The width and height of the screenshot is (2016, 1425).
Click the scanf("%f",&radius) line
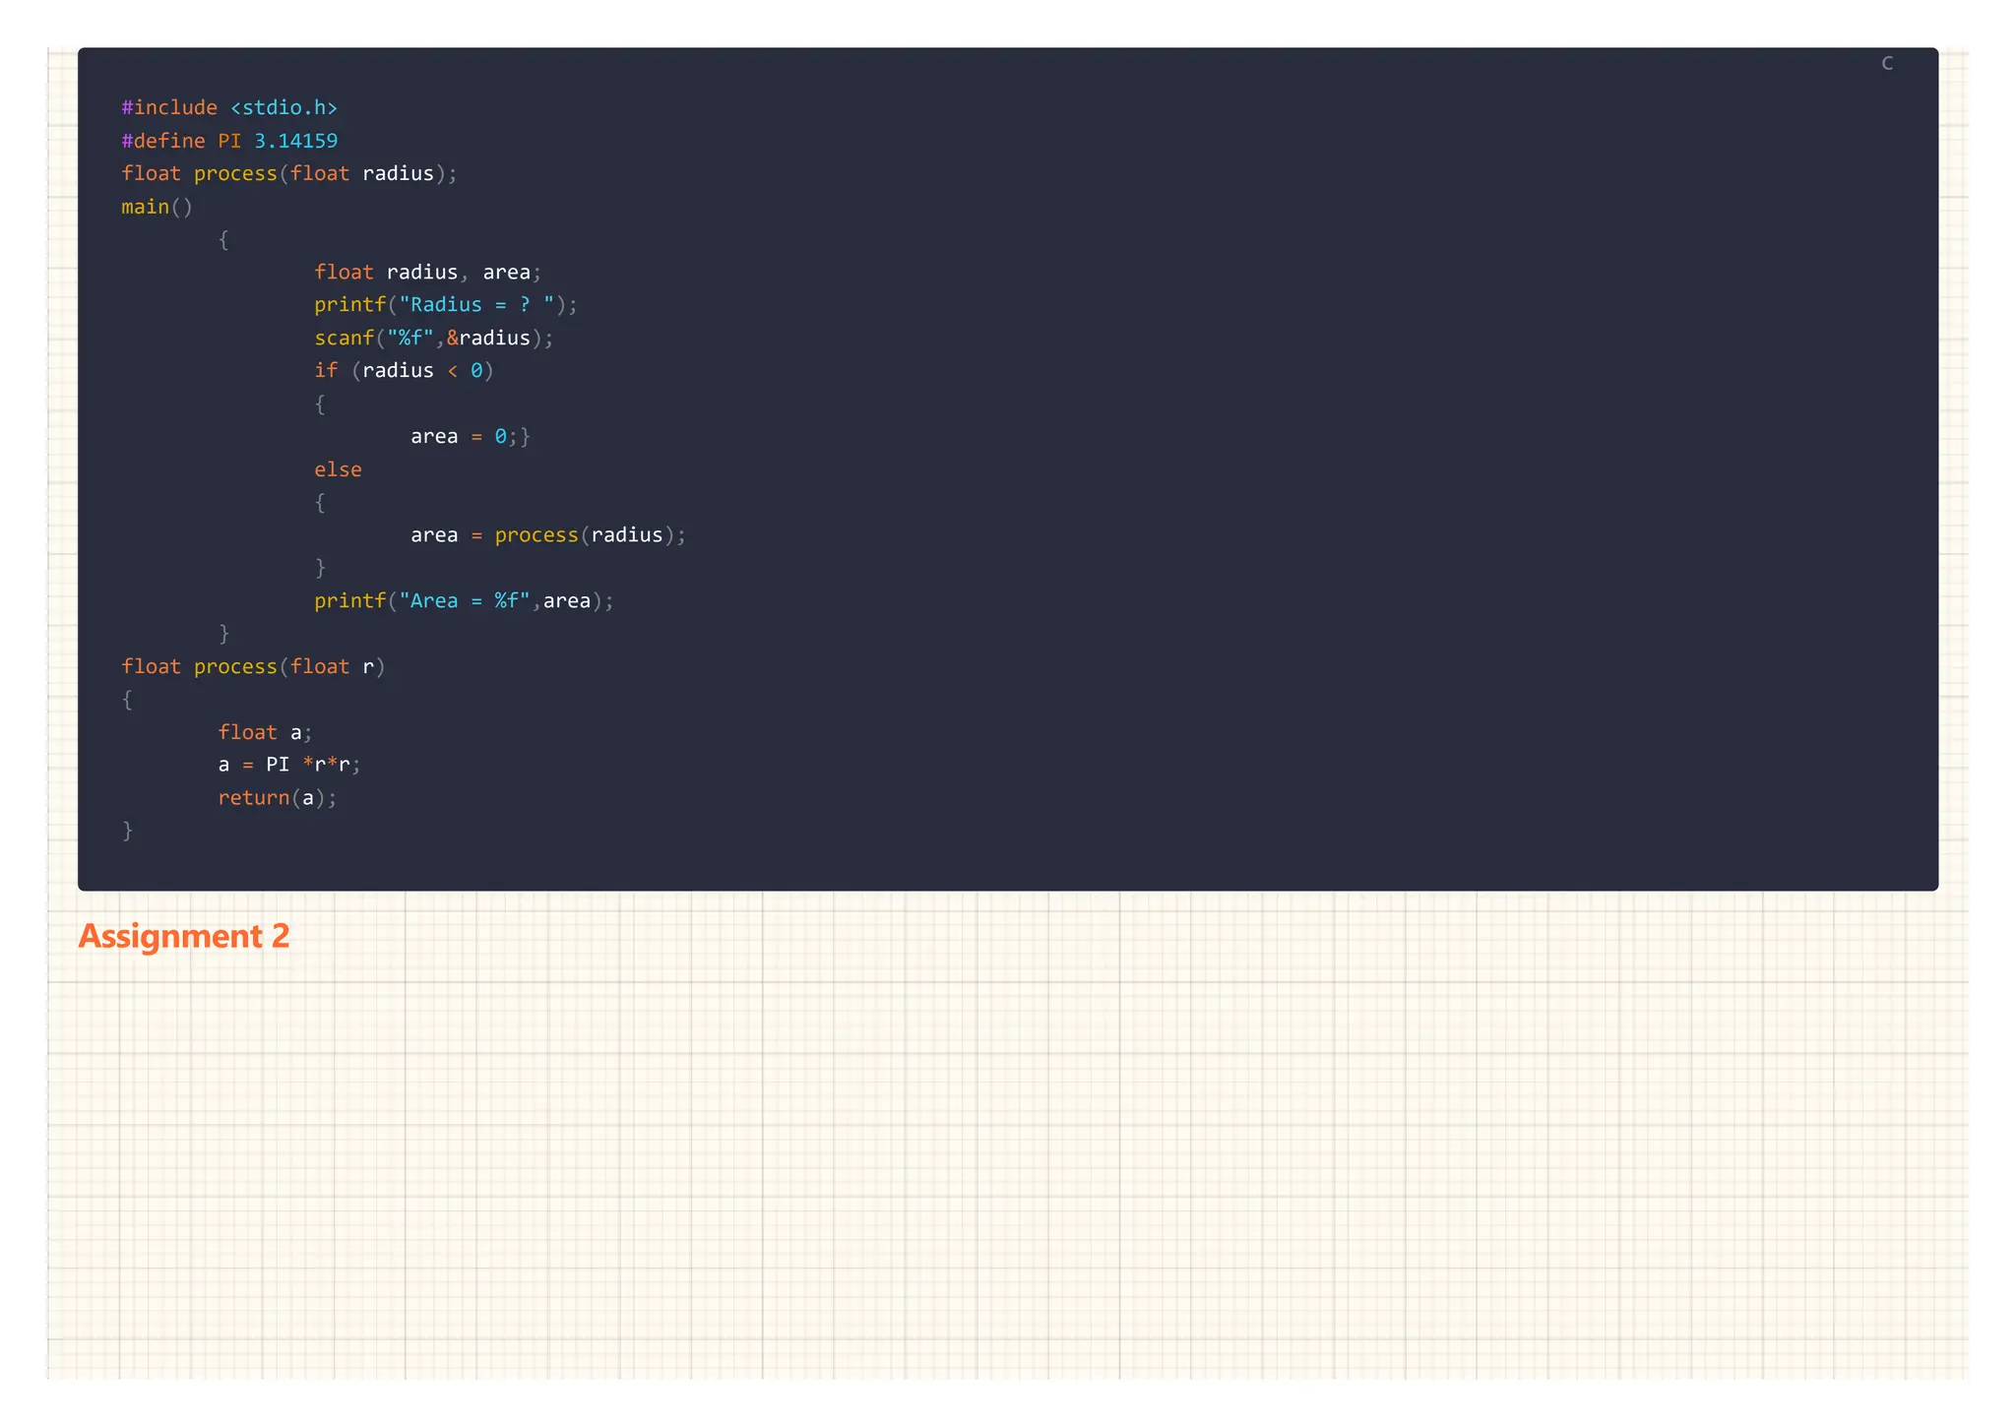[434, 338]
